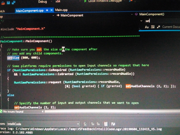Expand the find box replace chevron
The height and width of the screenshot is (135, 180).
click(x=141, y=21)
